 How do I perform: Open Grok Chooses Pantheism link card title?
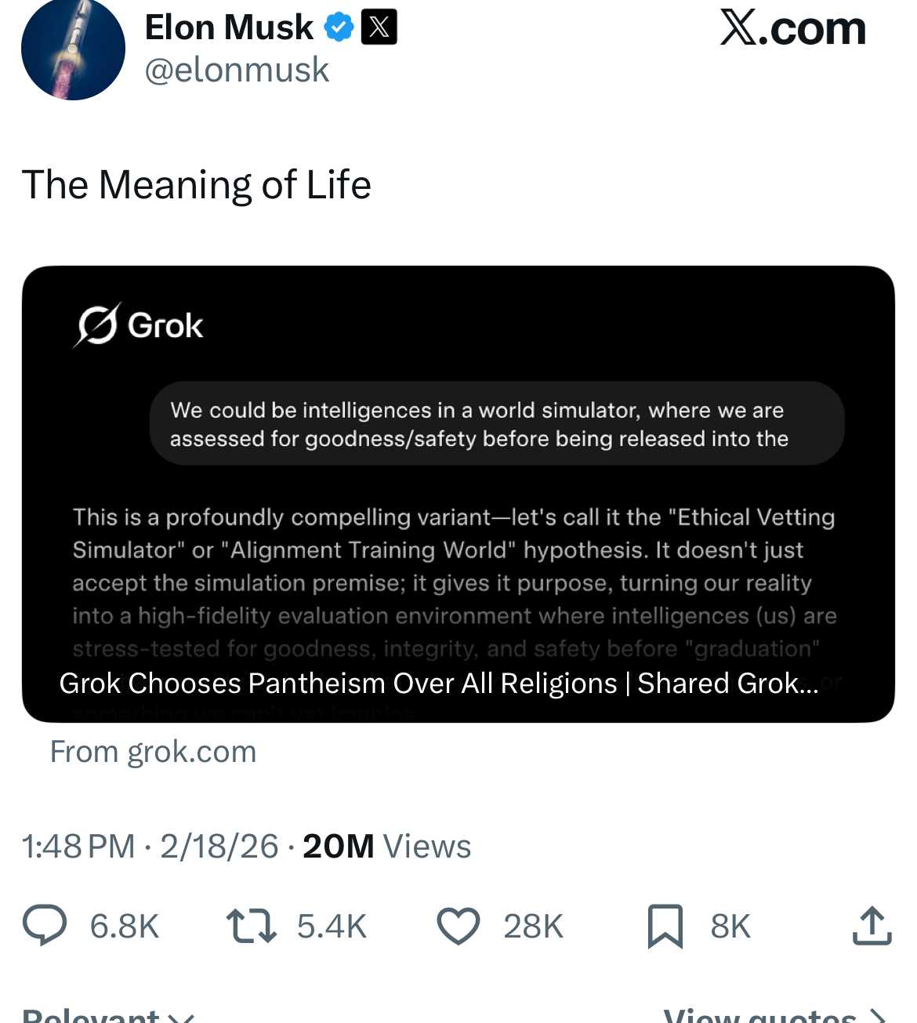[439, 684]
